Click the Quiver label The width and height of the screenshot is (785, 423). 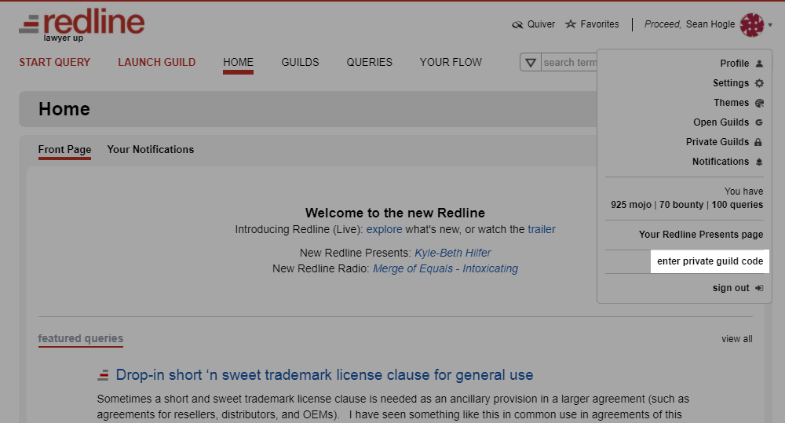[x=541, y=24]
